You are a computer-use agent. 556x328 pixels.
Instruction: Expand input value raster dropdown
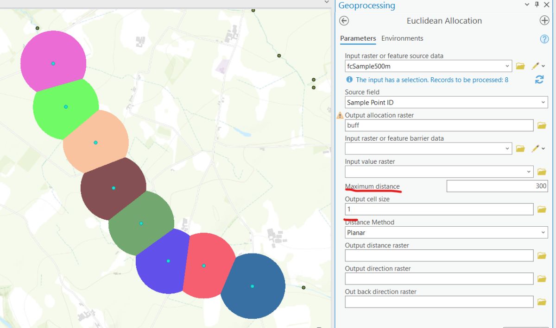click(x=529, y=172)
